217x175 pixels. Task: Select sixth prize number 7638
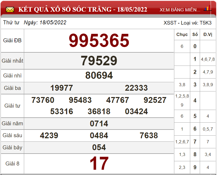(x=149, y=135)
